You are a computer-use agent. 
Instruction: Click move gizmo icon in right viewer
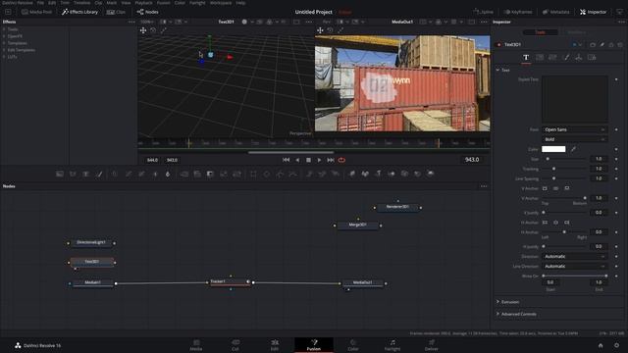click(320, 30)
